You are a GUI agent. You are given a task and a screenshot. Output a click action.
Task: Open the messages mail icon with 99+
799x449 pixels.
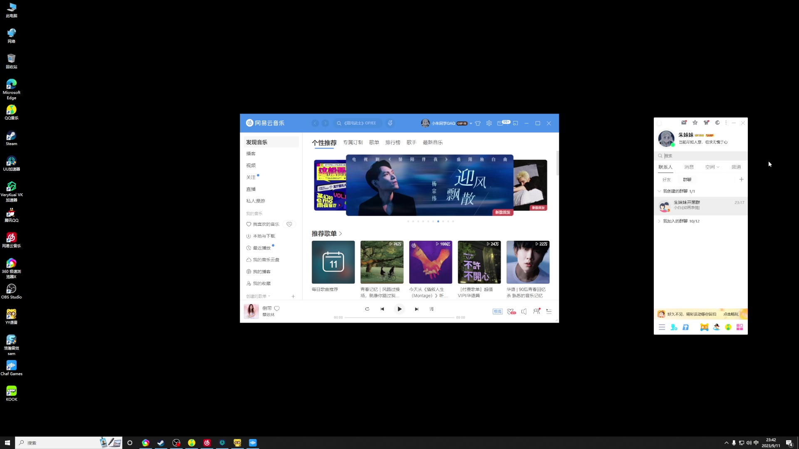[x=503, y=123]
